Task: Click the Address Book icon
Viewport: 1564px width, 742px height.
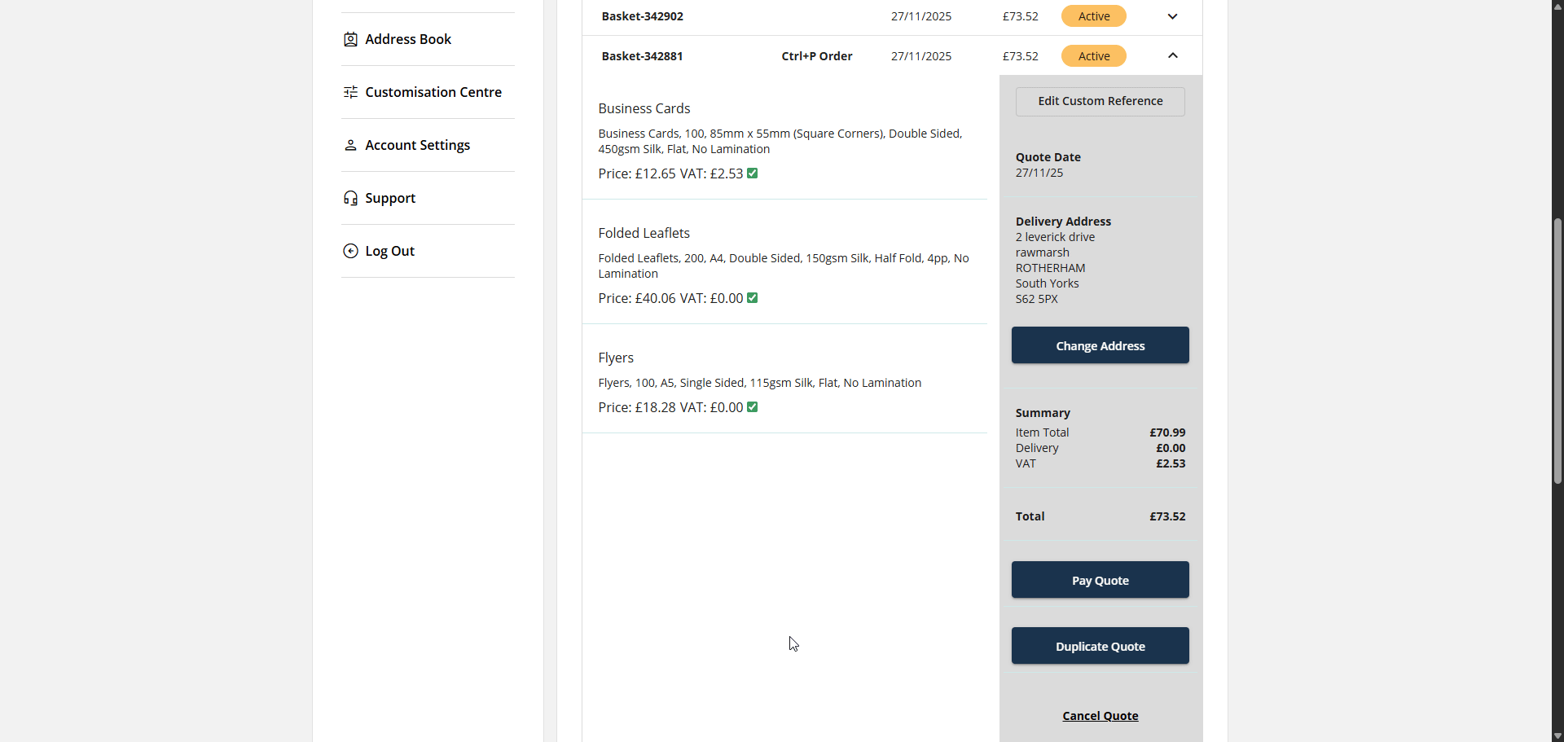Action: click(x=350, y=39)
